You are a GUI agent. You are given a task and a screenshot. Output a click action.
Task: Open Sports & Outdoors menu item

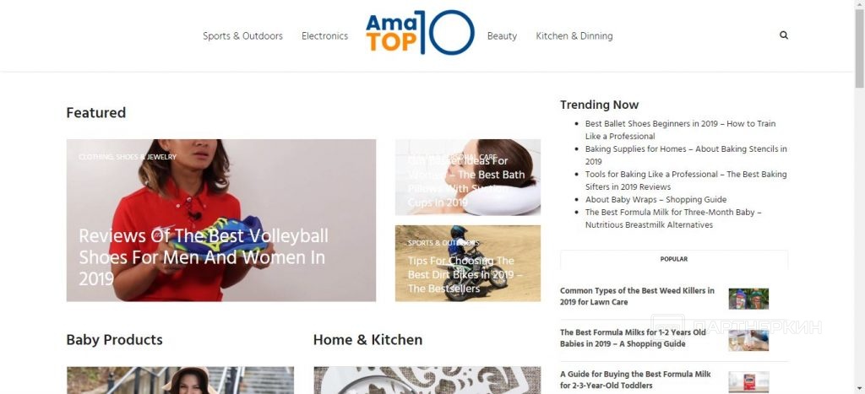point(242,35)
